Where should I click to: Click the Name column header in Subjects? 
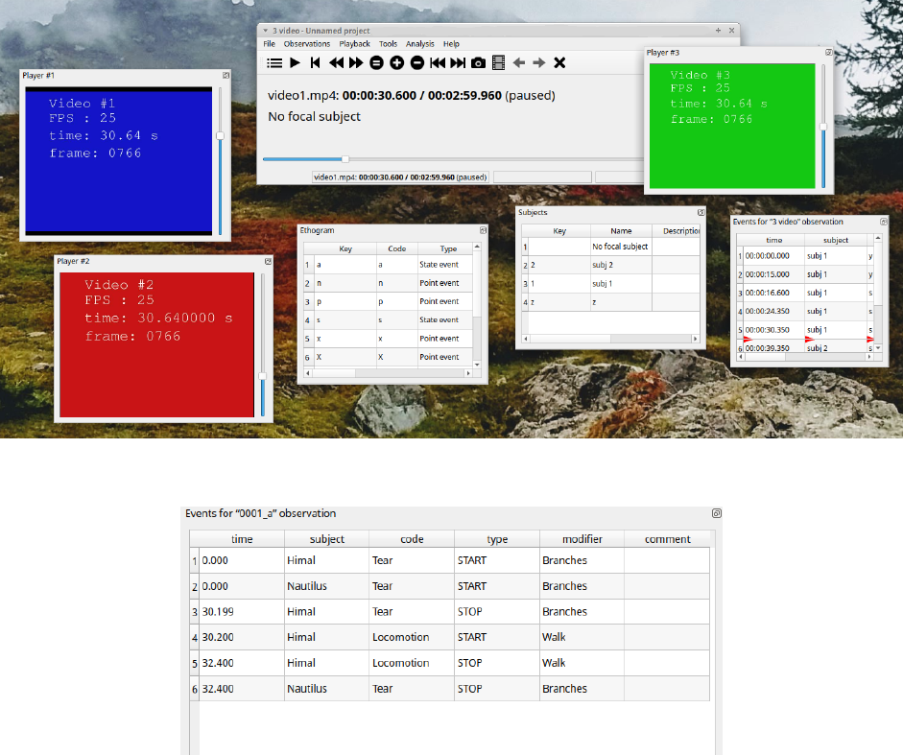pyautogui.click(x=621, y=231)
